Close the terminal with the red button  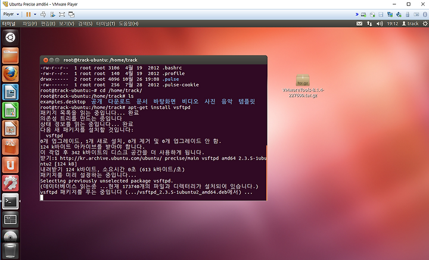coord(46,60)
